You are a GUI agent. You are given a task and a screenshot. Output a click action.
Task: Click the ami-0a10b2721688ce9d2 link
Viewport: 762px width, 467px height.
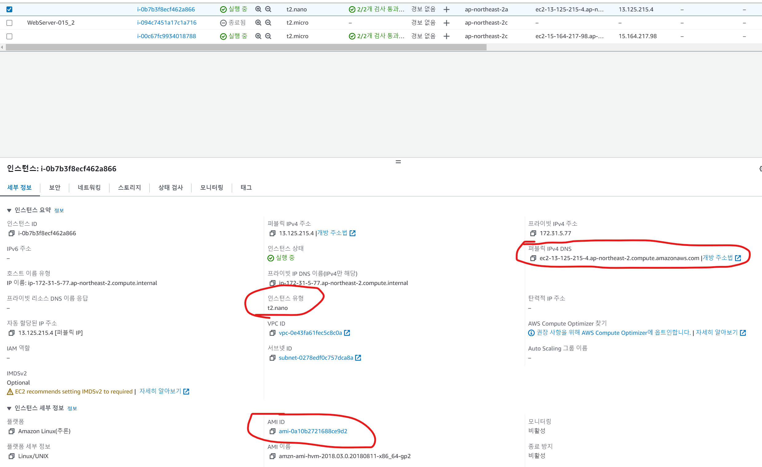point(313,431)
